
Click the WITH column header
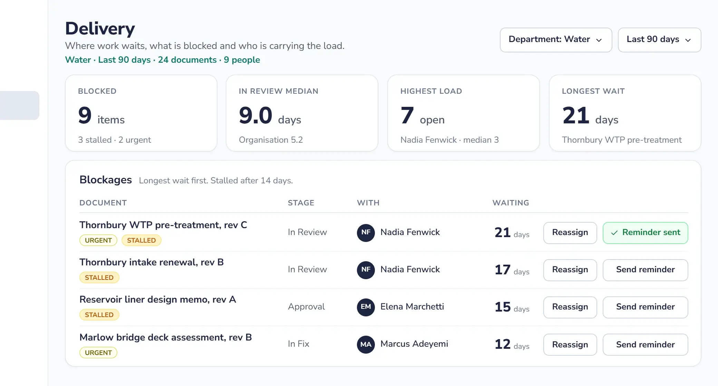pos(368,203)
